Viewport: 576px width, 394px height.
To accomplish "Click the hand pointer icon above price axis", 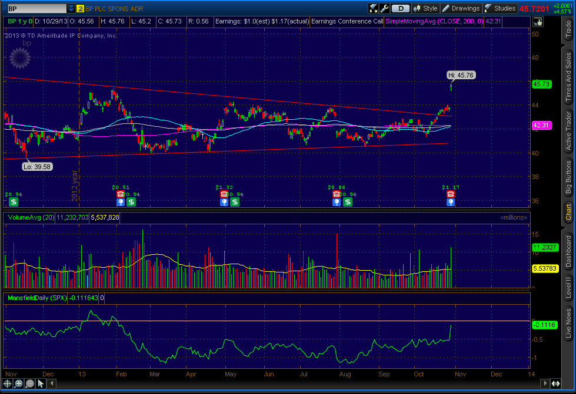I will [x=538, y=22].
